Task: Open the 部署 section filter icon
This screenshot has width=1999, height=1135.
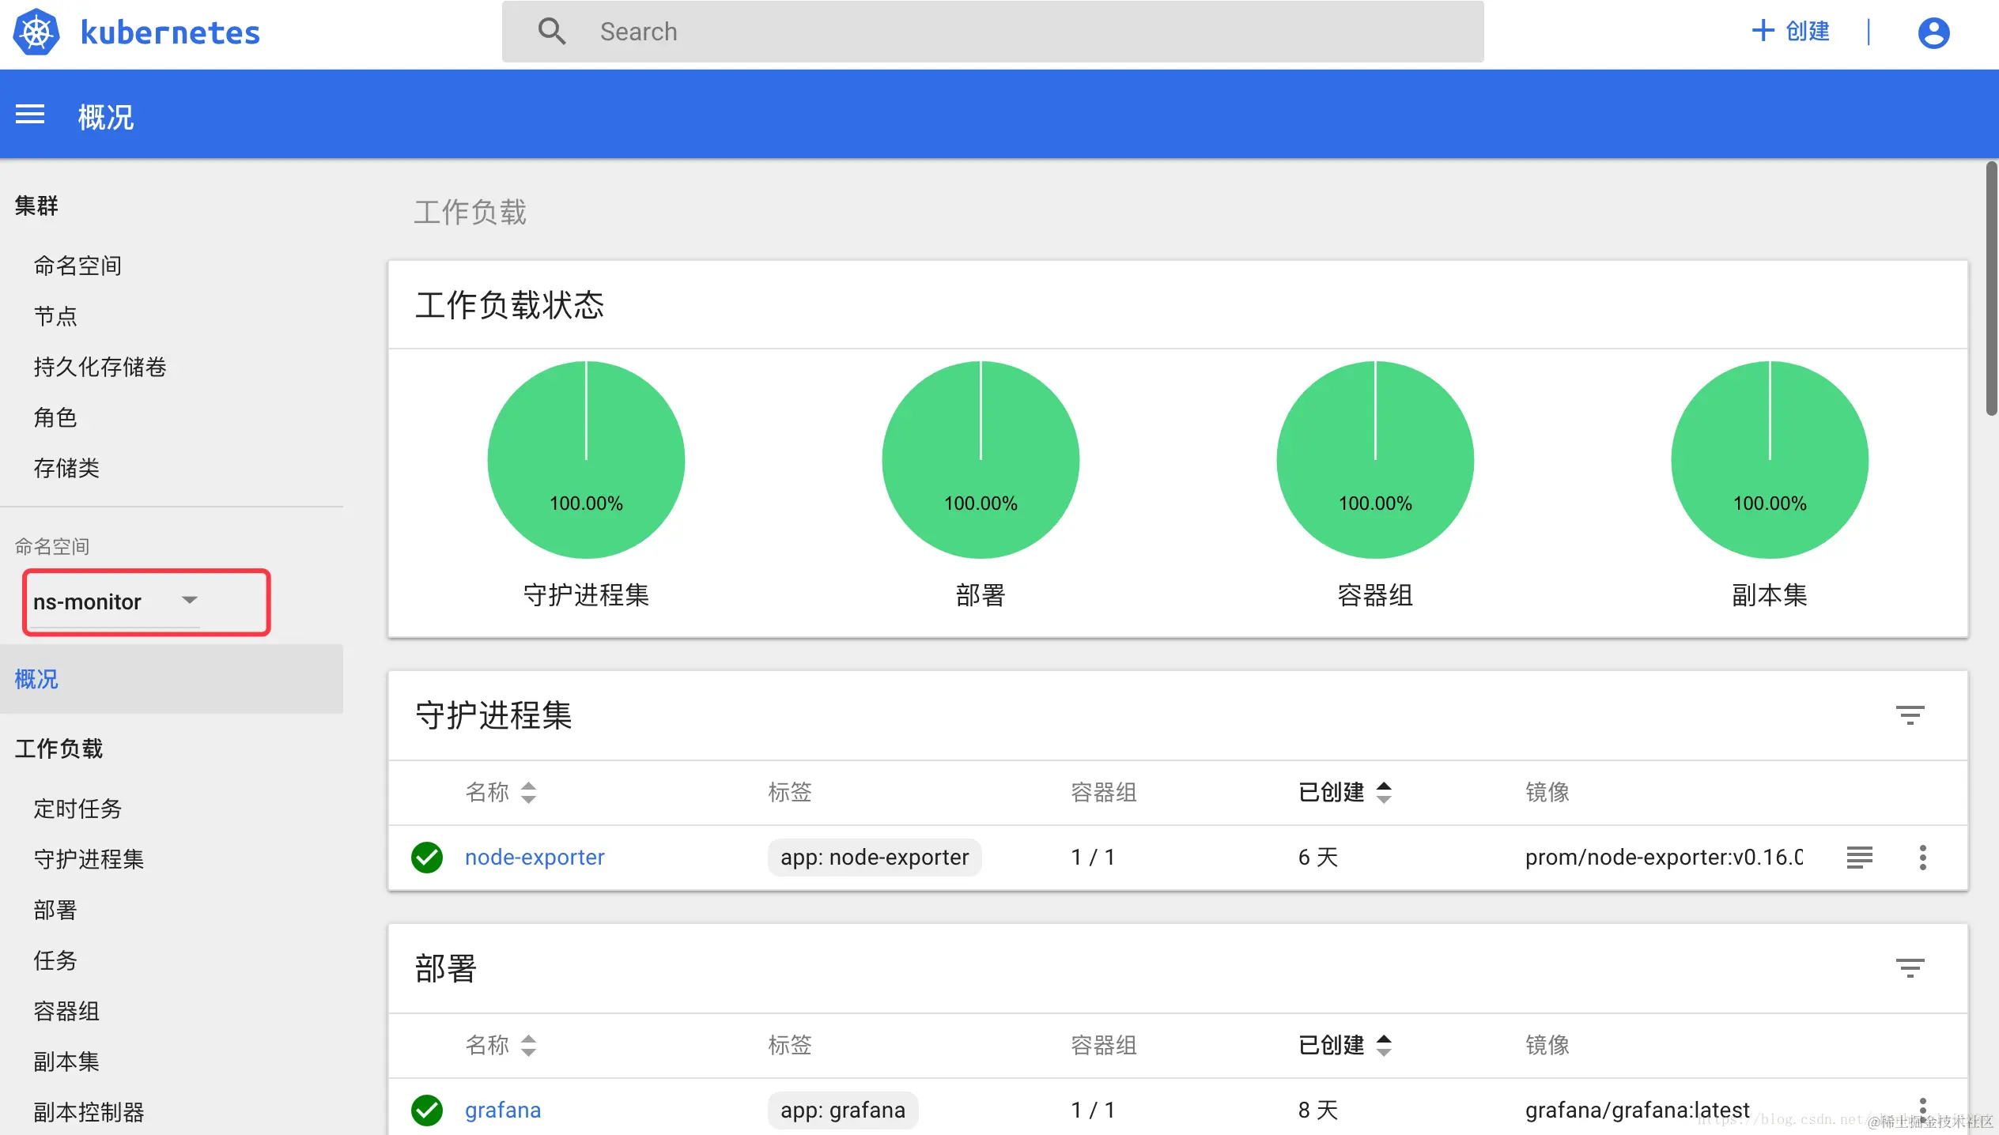Action: pyautogui.click(x=1910, y=967)
